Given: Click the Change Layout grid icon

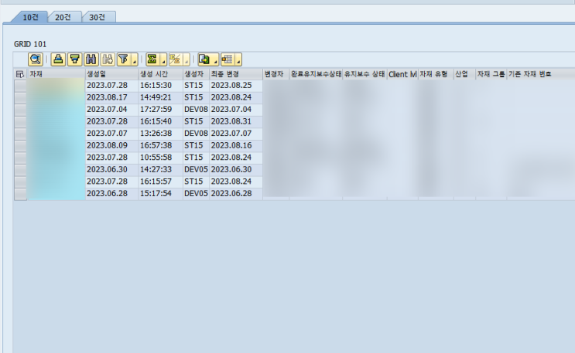Looking at the screenshot, I should pos(228,59).
